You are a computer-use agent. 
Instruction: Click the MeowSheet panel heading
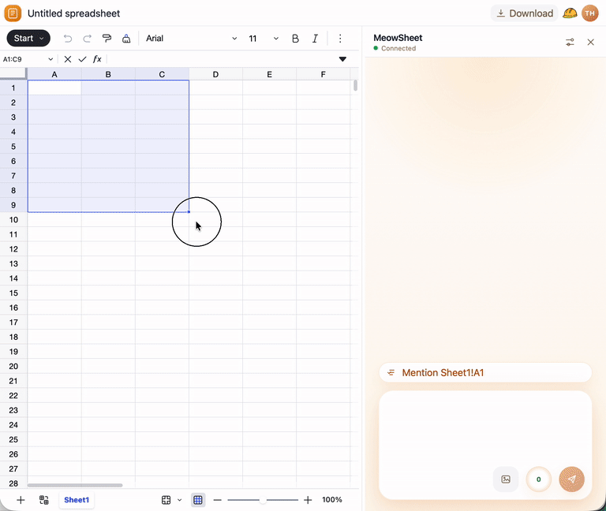(x=398, y=38)
